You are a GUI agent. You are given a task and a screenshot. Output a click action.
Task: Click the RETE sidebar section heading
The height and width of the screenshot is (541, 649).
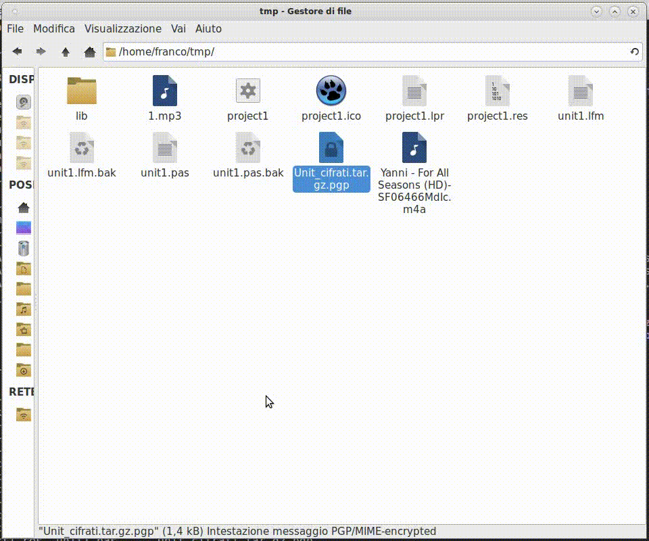22,392
